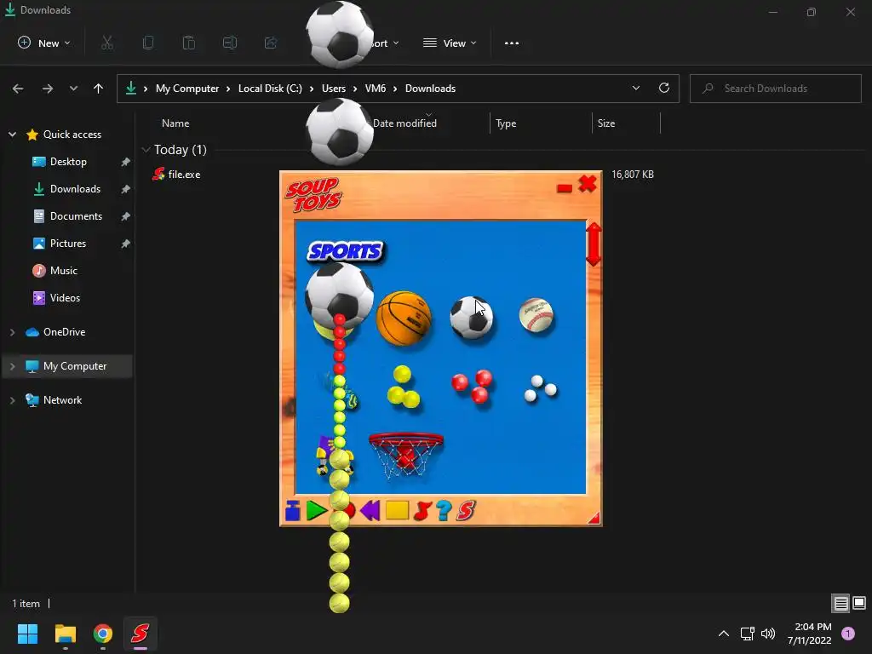Open Documents in the sidebar

coord(76,216)
